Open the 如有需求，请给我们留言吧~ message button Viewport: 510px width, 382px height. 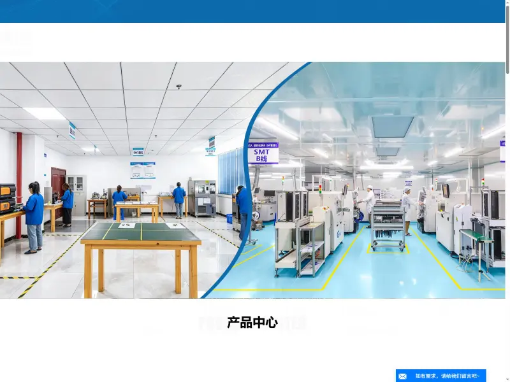[x=441, y=376]
